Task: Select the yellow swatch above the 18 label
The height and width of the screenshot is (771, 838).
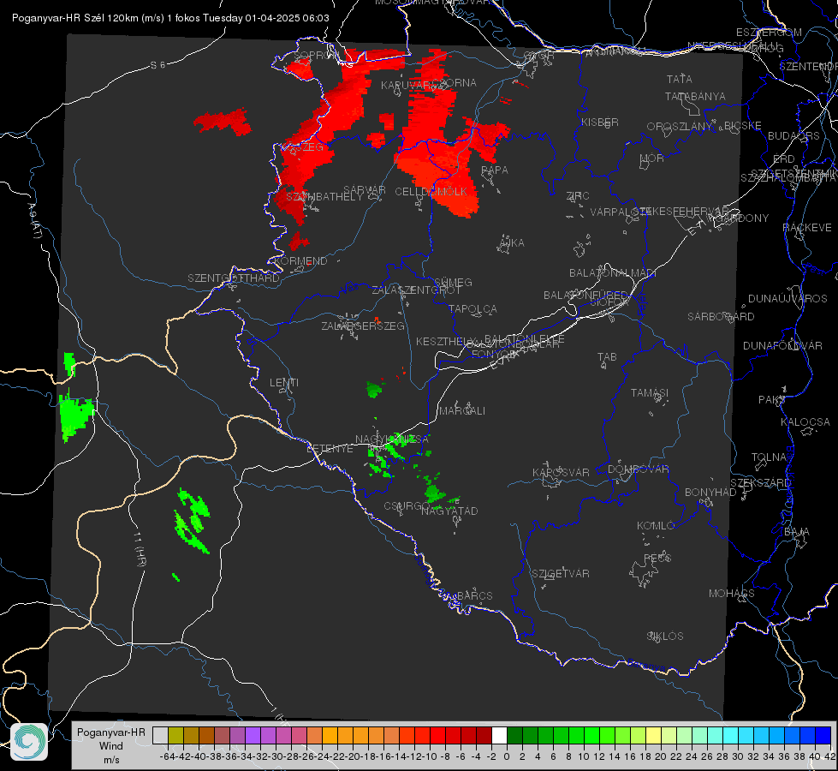Action: pos(653,735)
